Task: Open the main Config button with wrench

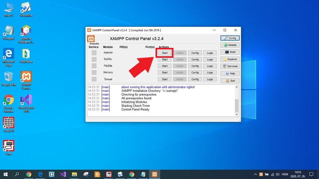Action: pos(230,38)
